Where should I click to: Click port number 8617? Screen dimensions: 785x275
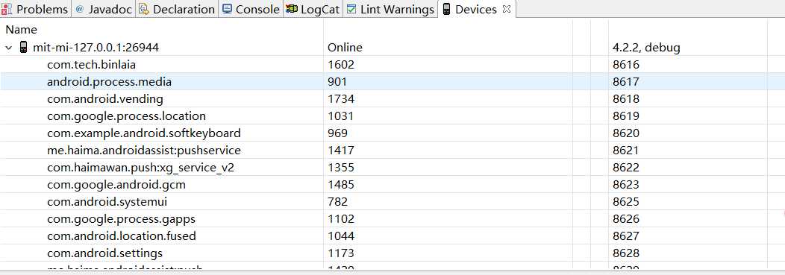[626, 82]
